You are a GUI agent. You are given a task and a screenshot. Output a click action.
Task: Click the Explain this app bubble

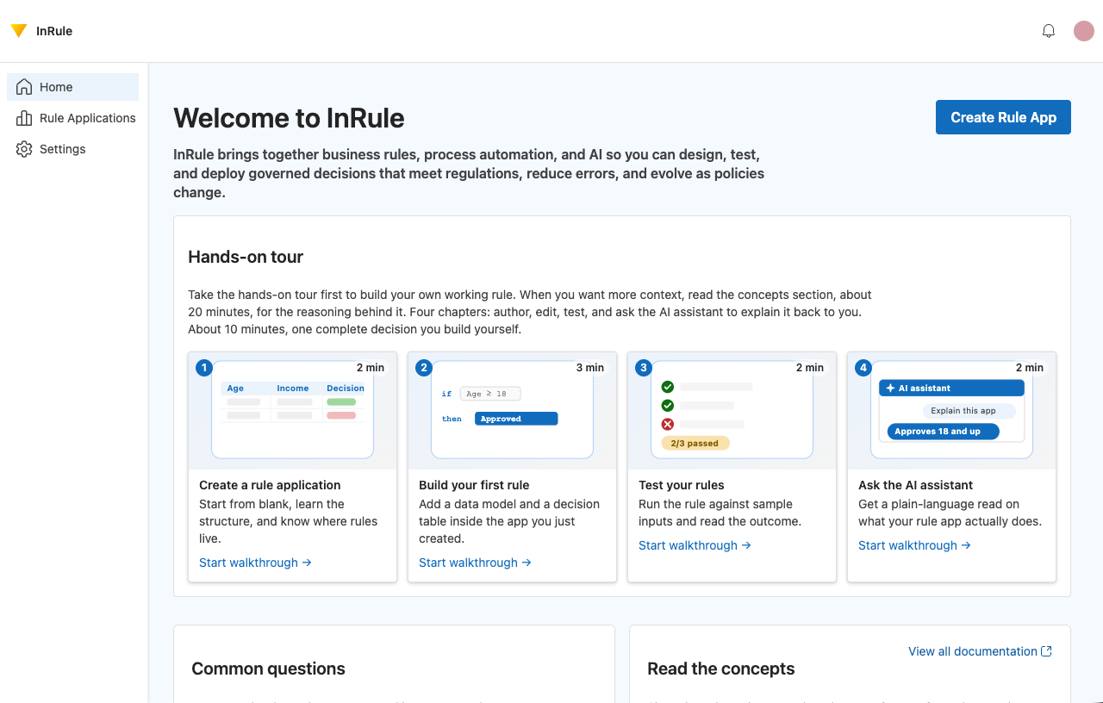969,411
